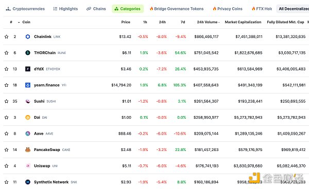The width and height of the screenshot is (309, 189).
Task: Select the All Decentralized category chip
Action: pyautogui.click(x=293, y=9)
